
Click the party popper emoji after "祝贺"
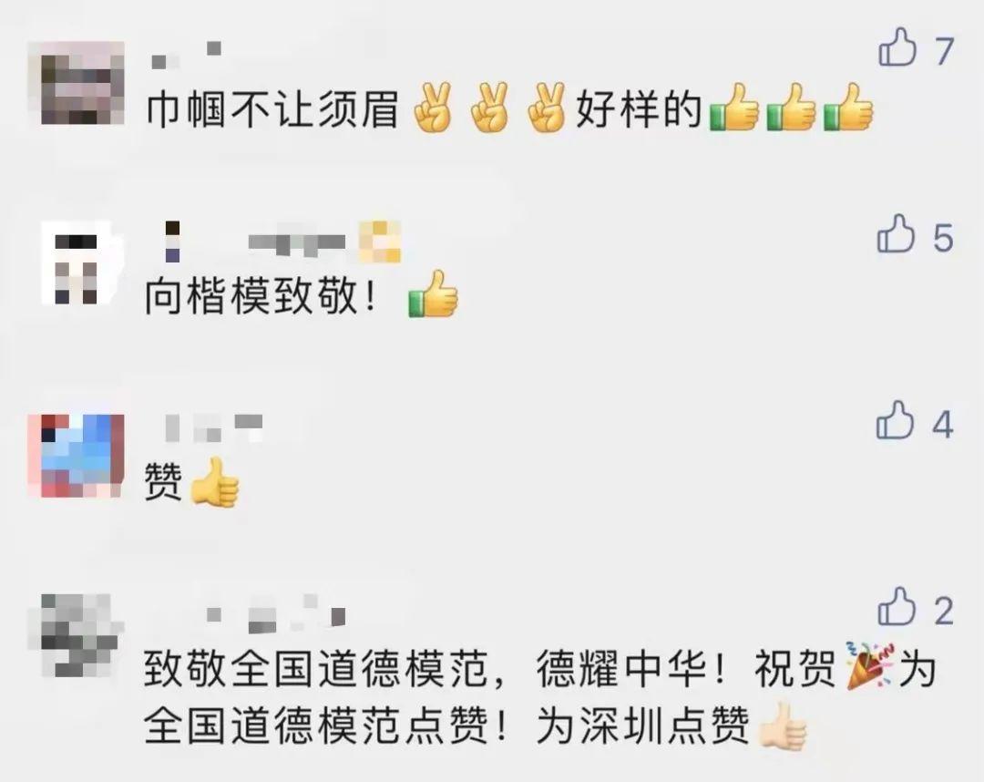click(869, 665)
